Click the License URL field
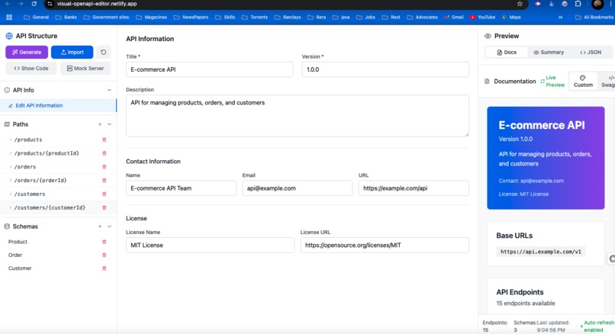This screenshot has width=615, height=334. coord(385,245)
